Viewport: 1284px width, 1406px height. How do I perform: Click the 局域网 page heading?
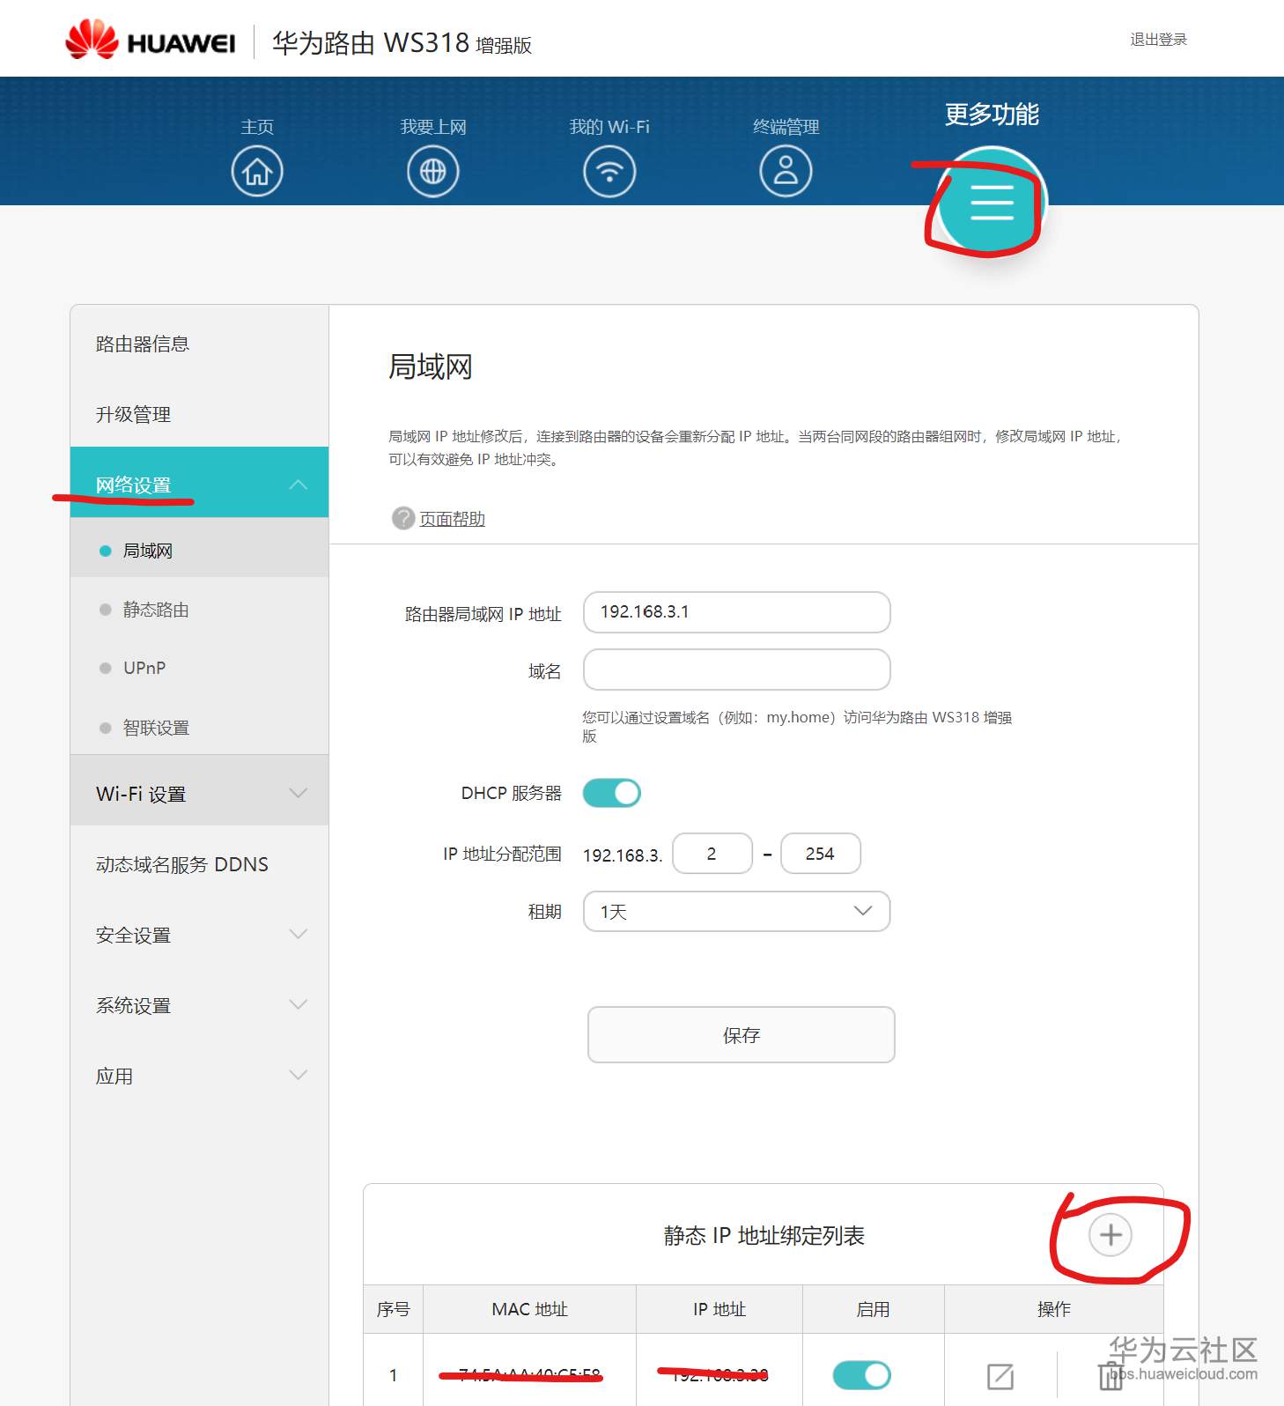click(x=431, y=366)
